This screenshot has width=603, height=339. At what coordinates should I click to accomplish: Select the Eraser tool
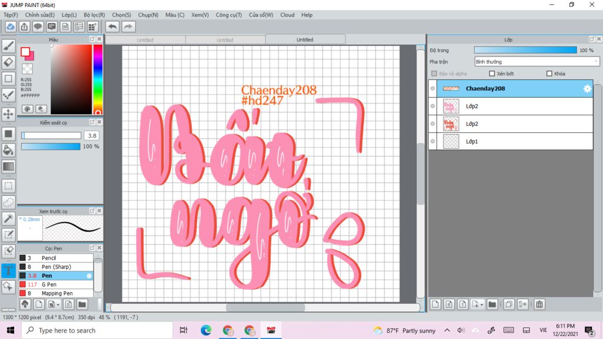[x=8, y=62]
